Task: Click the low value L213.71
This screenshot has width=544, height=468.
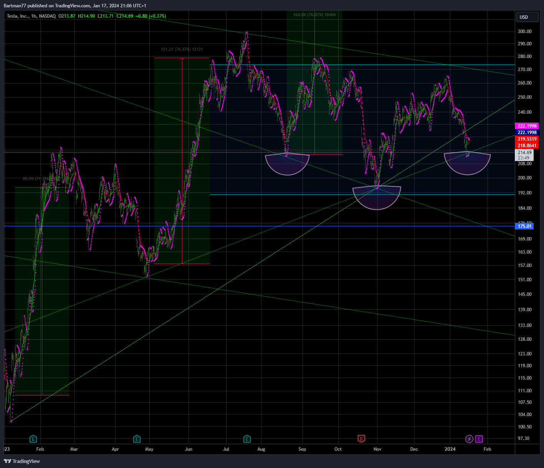Action: pos(105,16)
